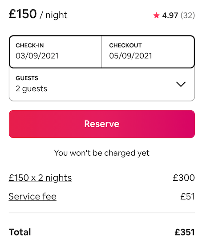Expand the Guests selector showing 2 guests
This screenshot has height=247, width=202.
[102, 84]
